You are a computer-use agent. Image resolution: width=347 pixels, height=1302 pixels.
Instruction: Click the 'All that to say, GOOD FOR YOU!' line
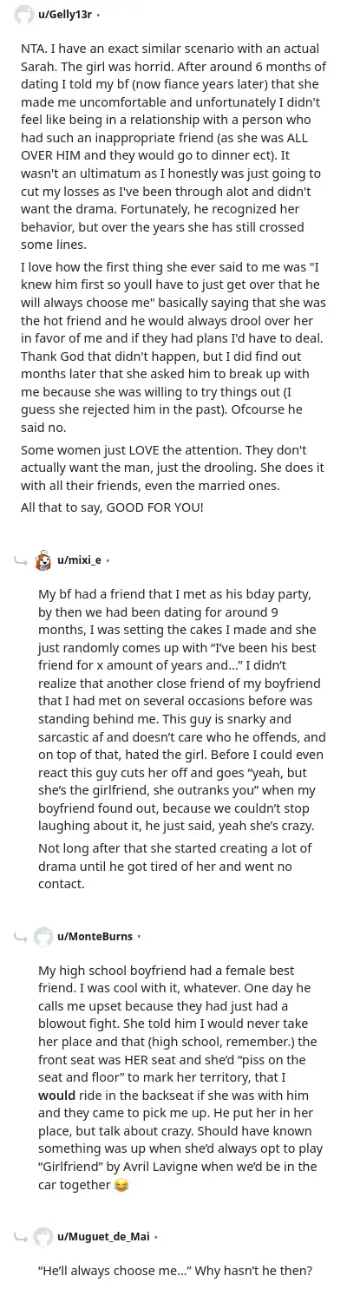click(112, 507)
